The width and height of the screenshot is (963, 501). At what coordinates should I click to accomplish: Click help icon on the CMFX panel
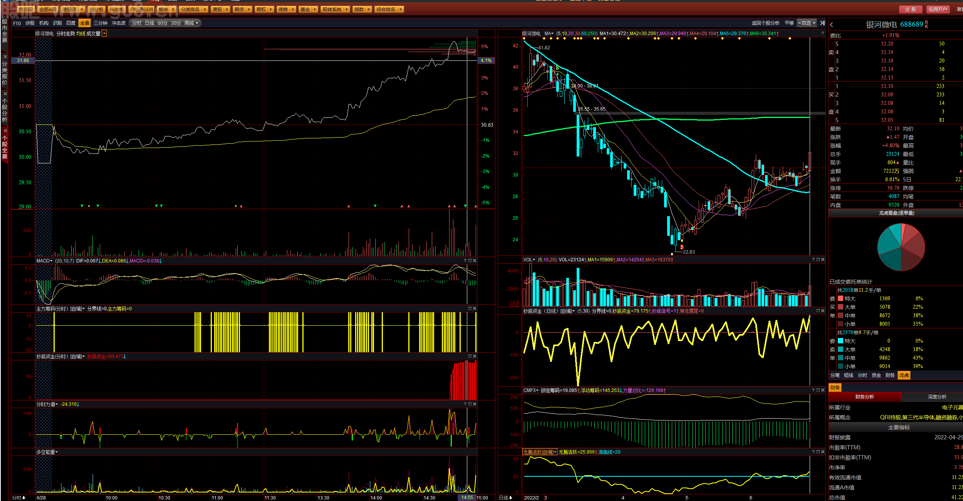[x=814, y=390]
